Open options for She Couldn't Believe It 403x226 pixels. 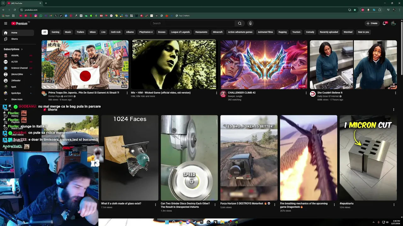tap(395, 93)
